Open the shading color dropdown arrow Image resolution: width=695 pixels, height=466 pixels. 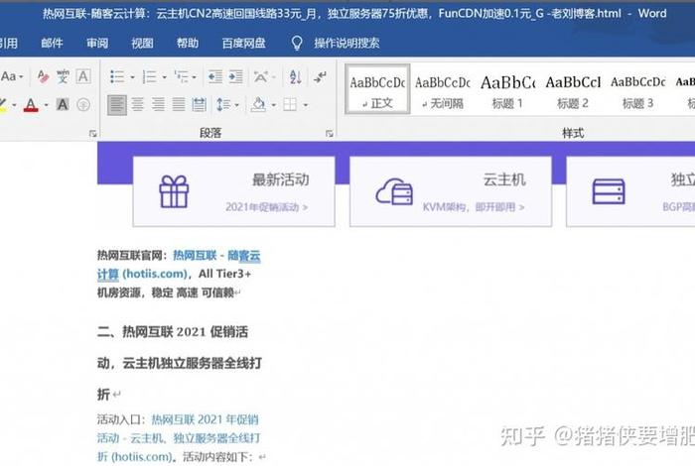273,105
